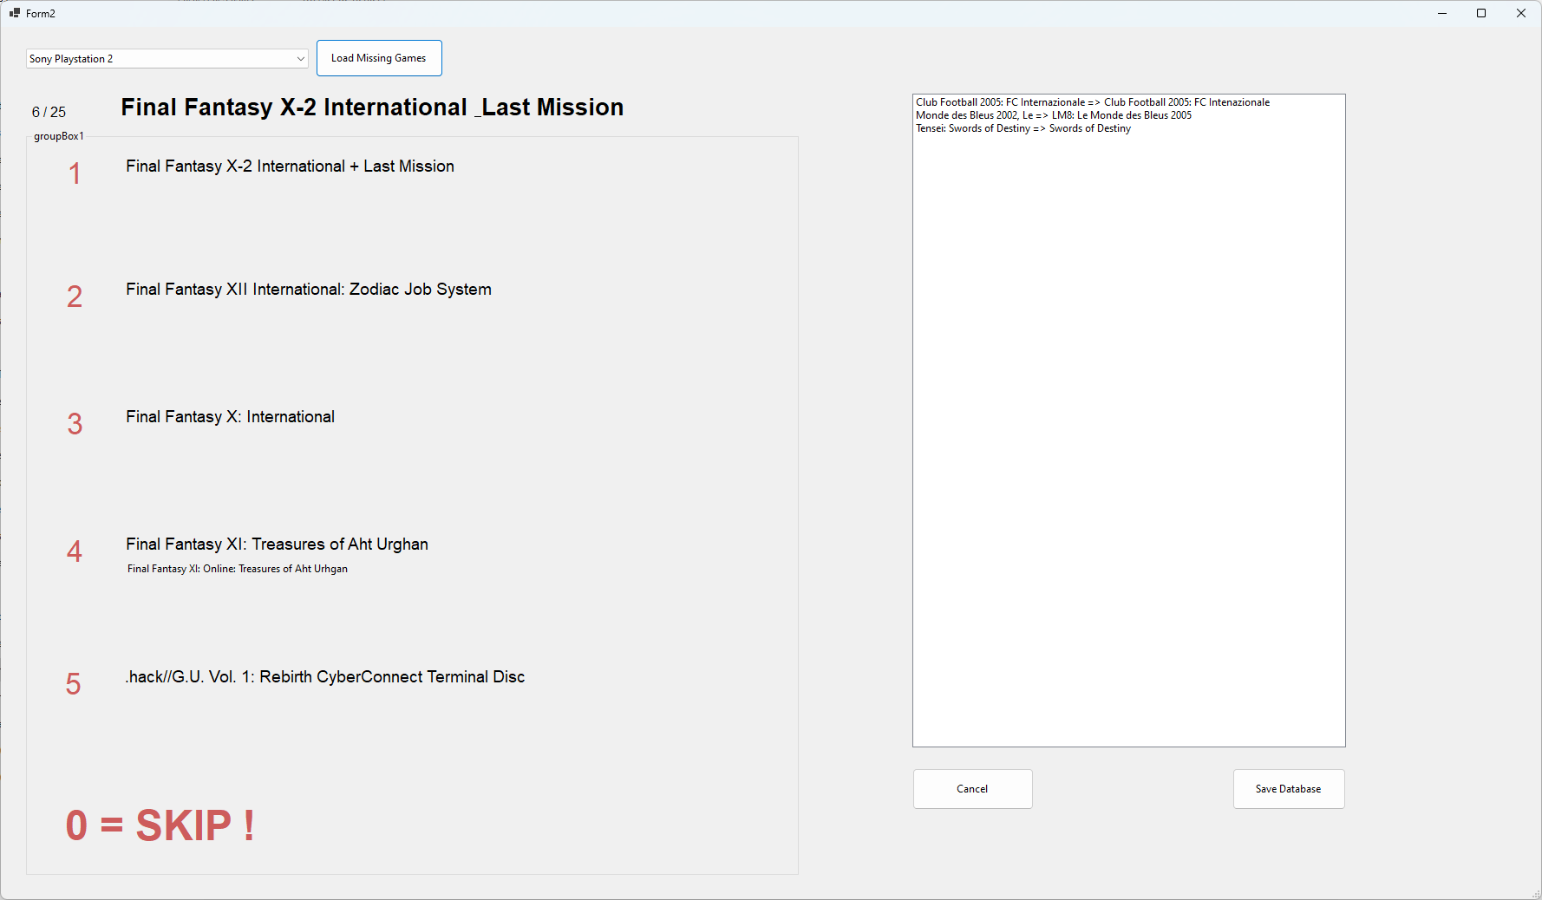Screen dimensions: 1542x900
Task: Click the groupBox1 label
Action: tap(59, 136)
